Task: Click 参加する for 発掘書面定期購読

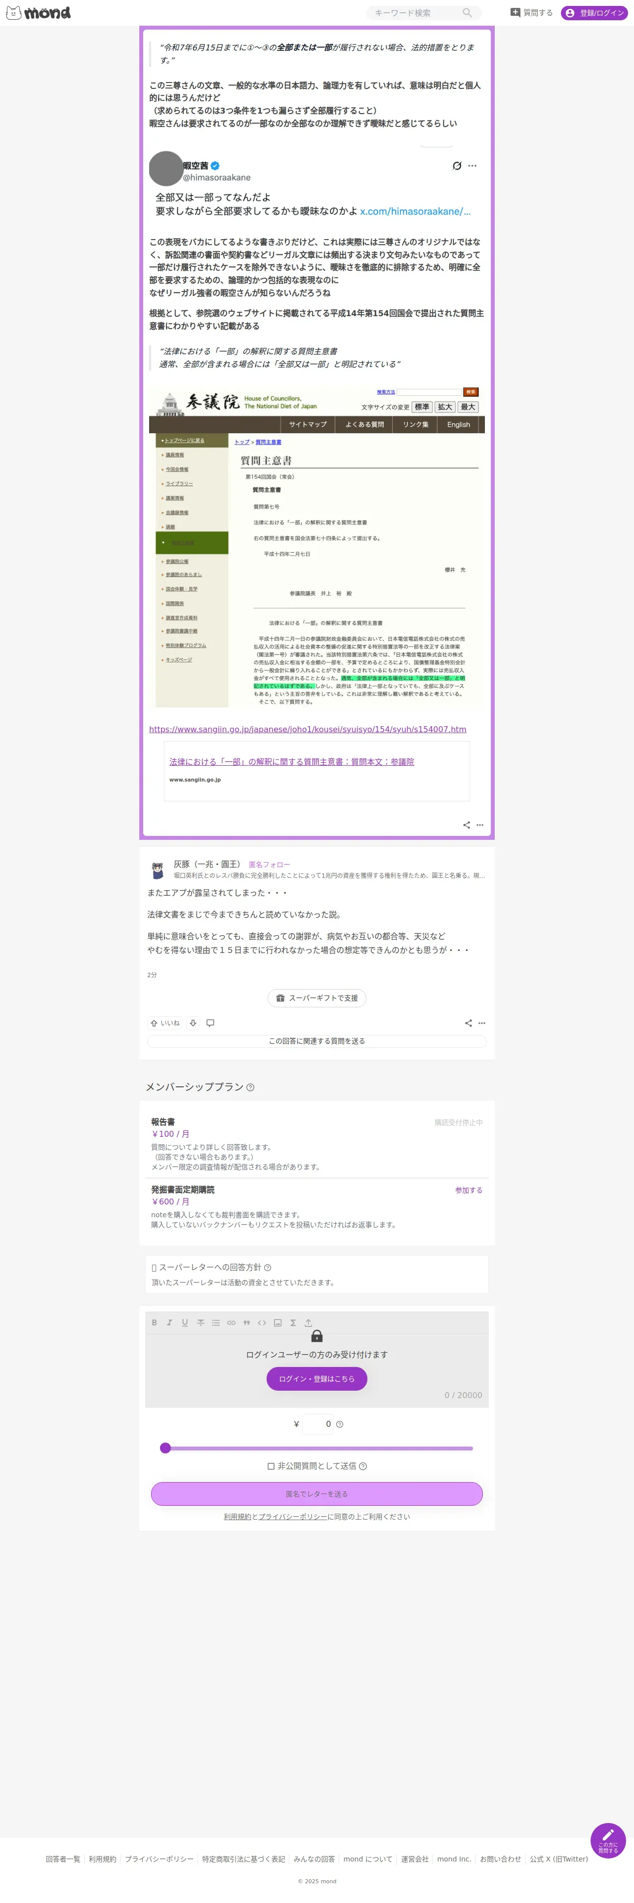Action: click(469, 1190)
